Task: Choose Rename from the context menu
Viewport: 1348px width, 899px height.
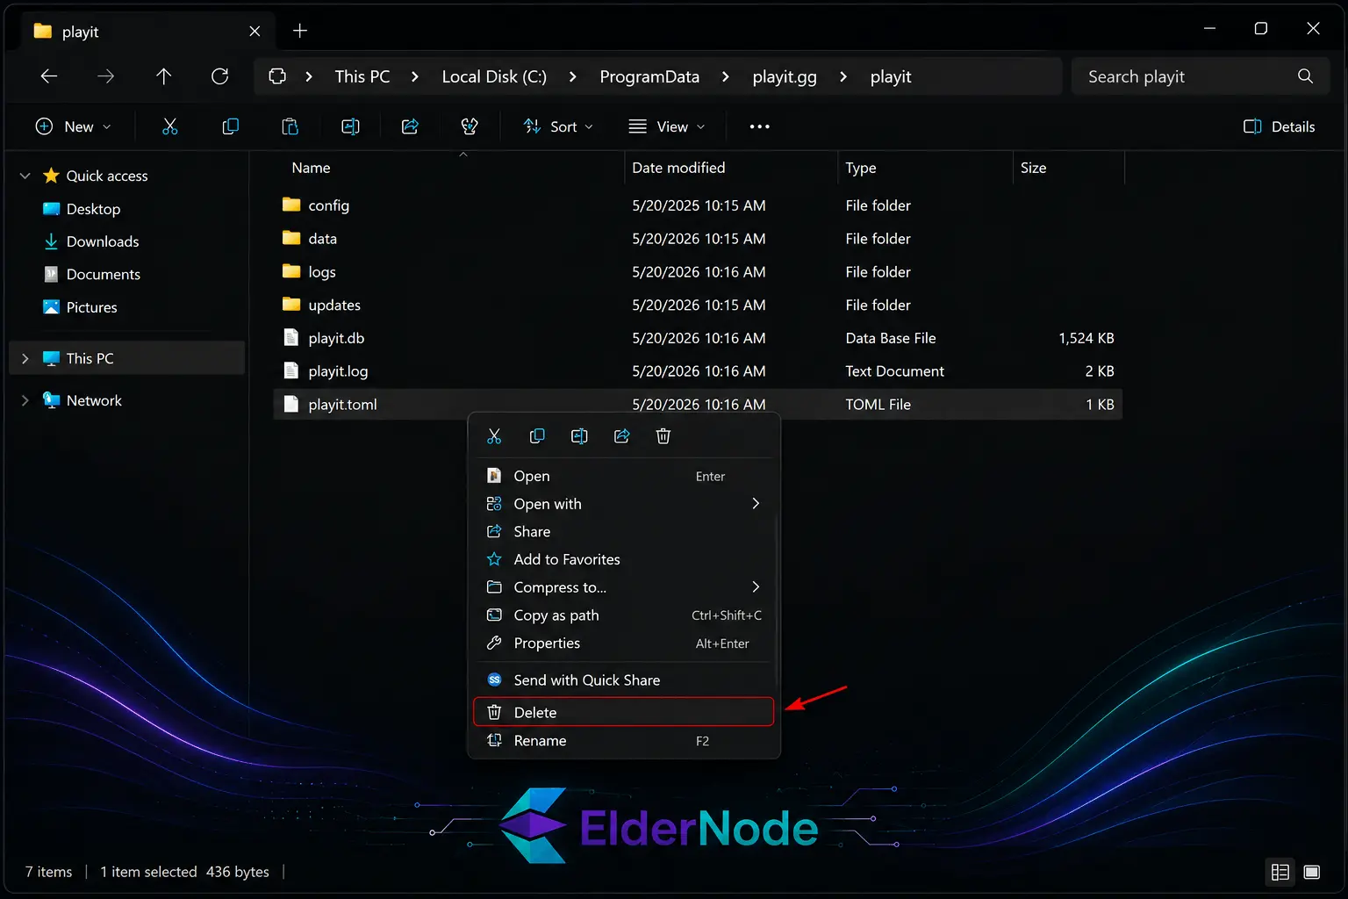Action: click(624, 741)
